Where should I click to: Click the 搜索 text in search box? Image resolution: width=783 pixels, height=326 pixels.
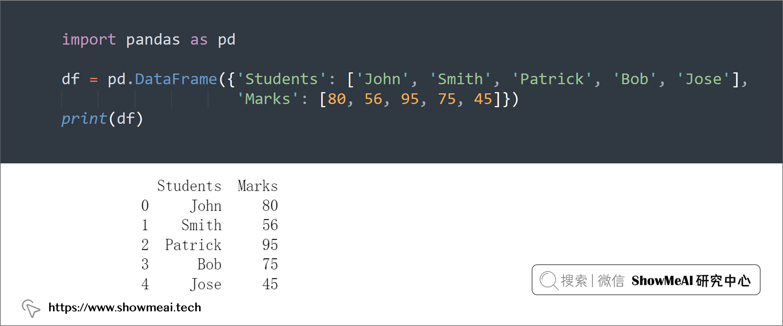[574, 281]
